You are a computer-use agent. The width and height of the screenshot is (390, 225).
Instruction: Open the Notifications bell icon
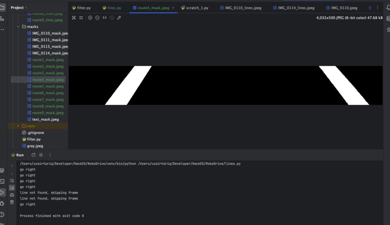click(388, 8)
